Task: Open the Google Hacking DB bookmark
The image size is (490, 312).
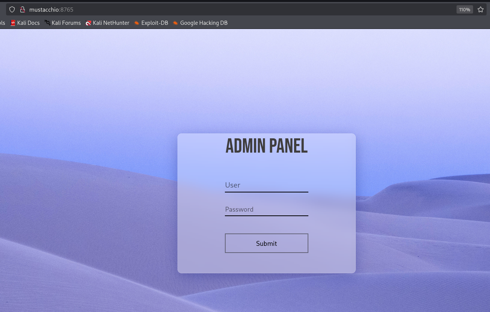Action: (203, 23)
